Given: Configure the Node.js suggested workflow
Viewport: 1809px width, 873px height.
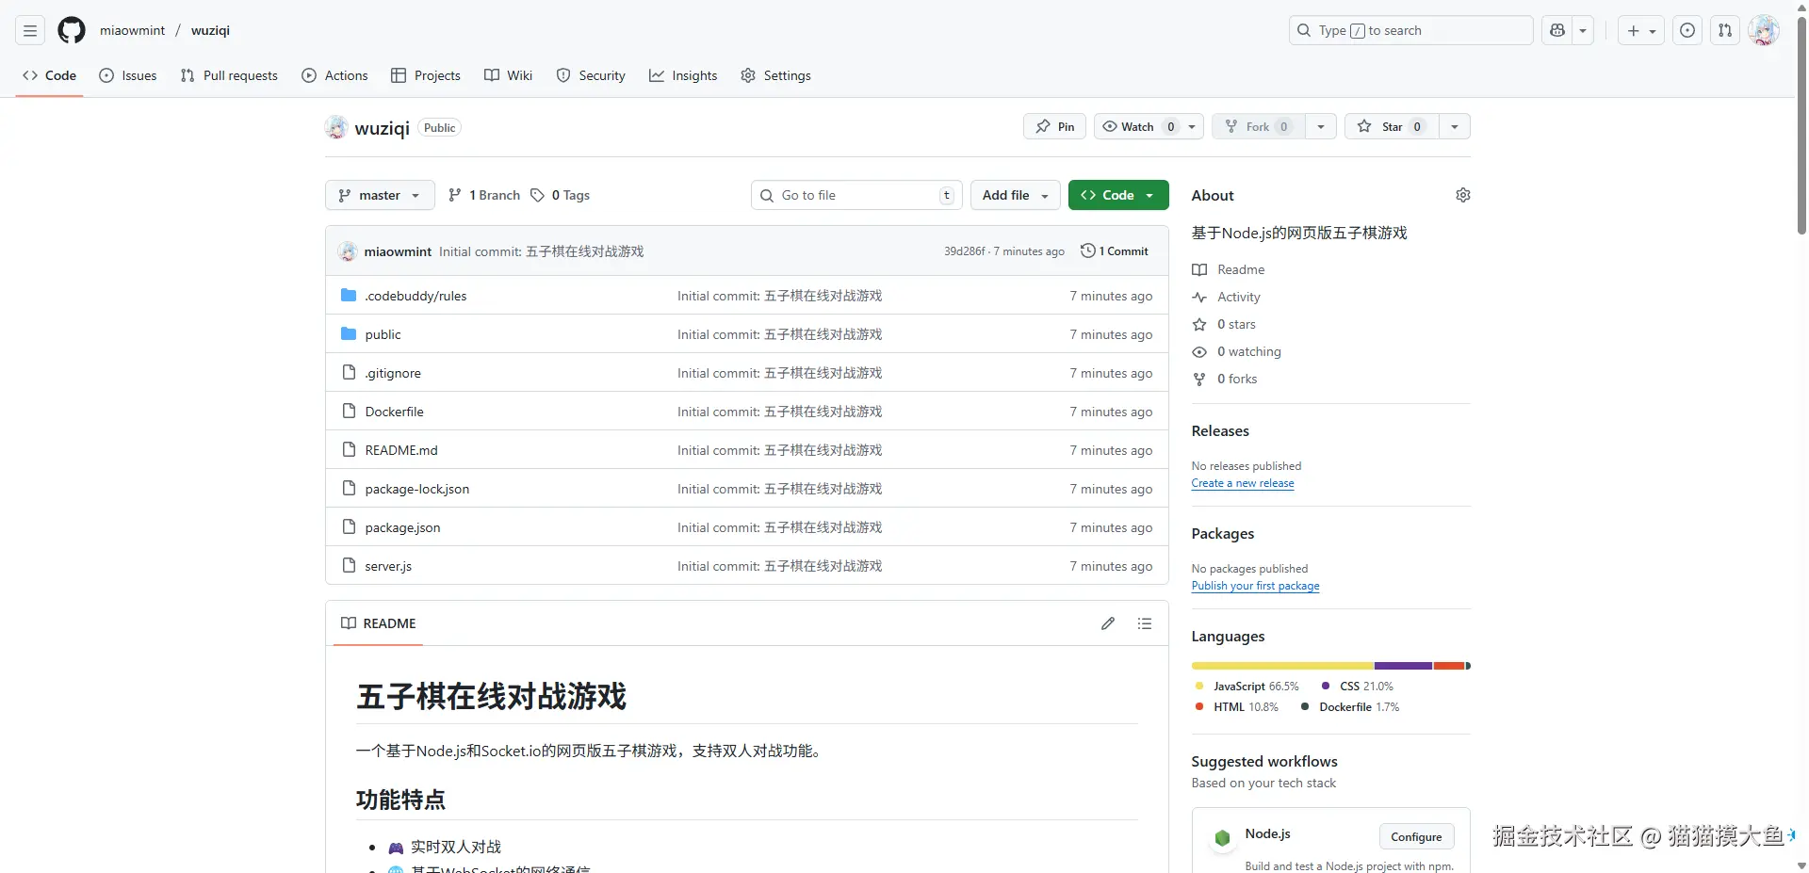Looking at the screenshot, I should [1416, 836].
